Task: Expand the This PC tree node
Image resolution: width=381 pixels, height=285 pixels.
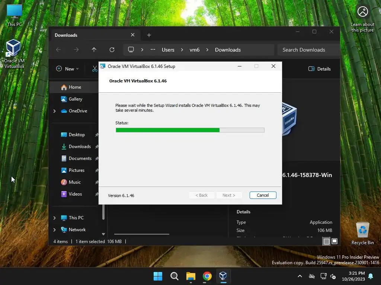Action: tap(54, 218)
